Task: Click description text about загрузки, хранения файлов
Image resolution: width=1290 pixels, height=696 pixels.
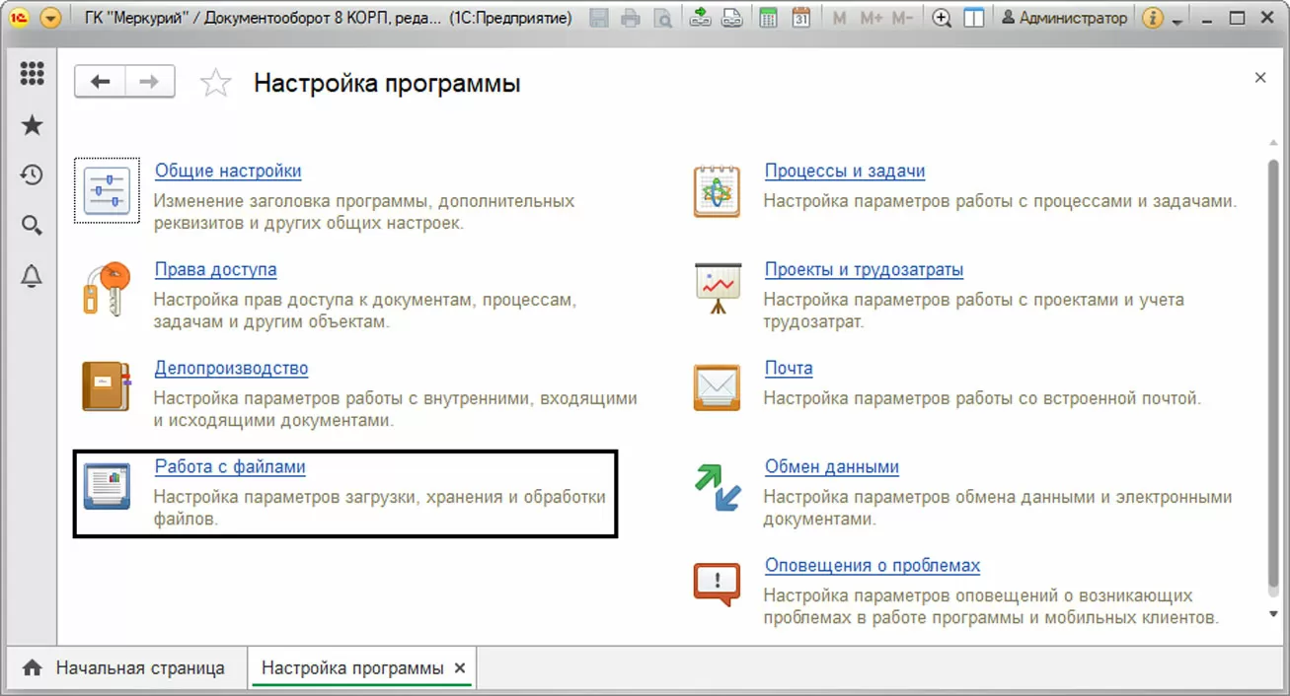Action: point(380,507)
